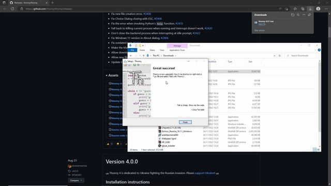Click the thumbs up reaction button

click(x=110, y=144)
